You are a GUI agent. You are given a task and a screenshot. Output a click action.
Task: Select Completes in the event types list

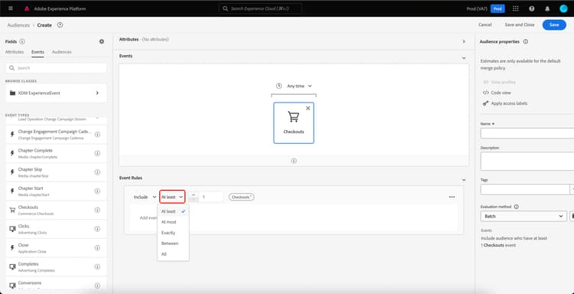pos(56,267)
